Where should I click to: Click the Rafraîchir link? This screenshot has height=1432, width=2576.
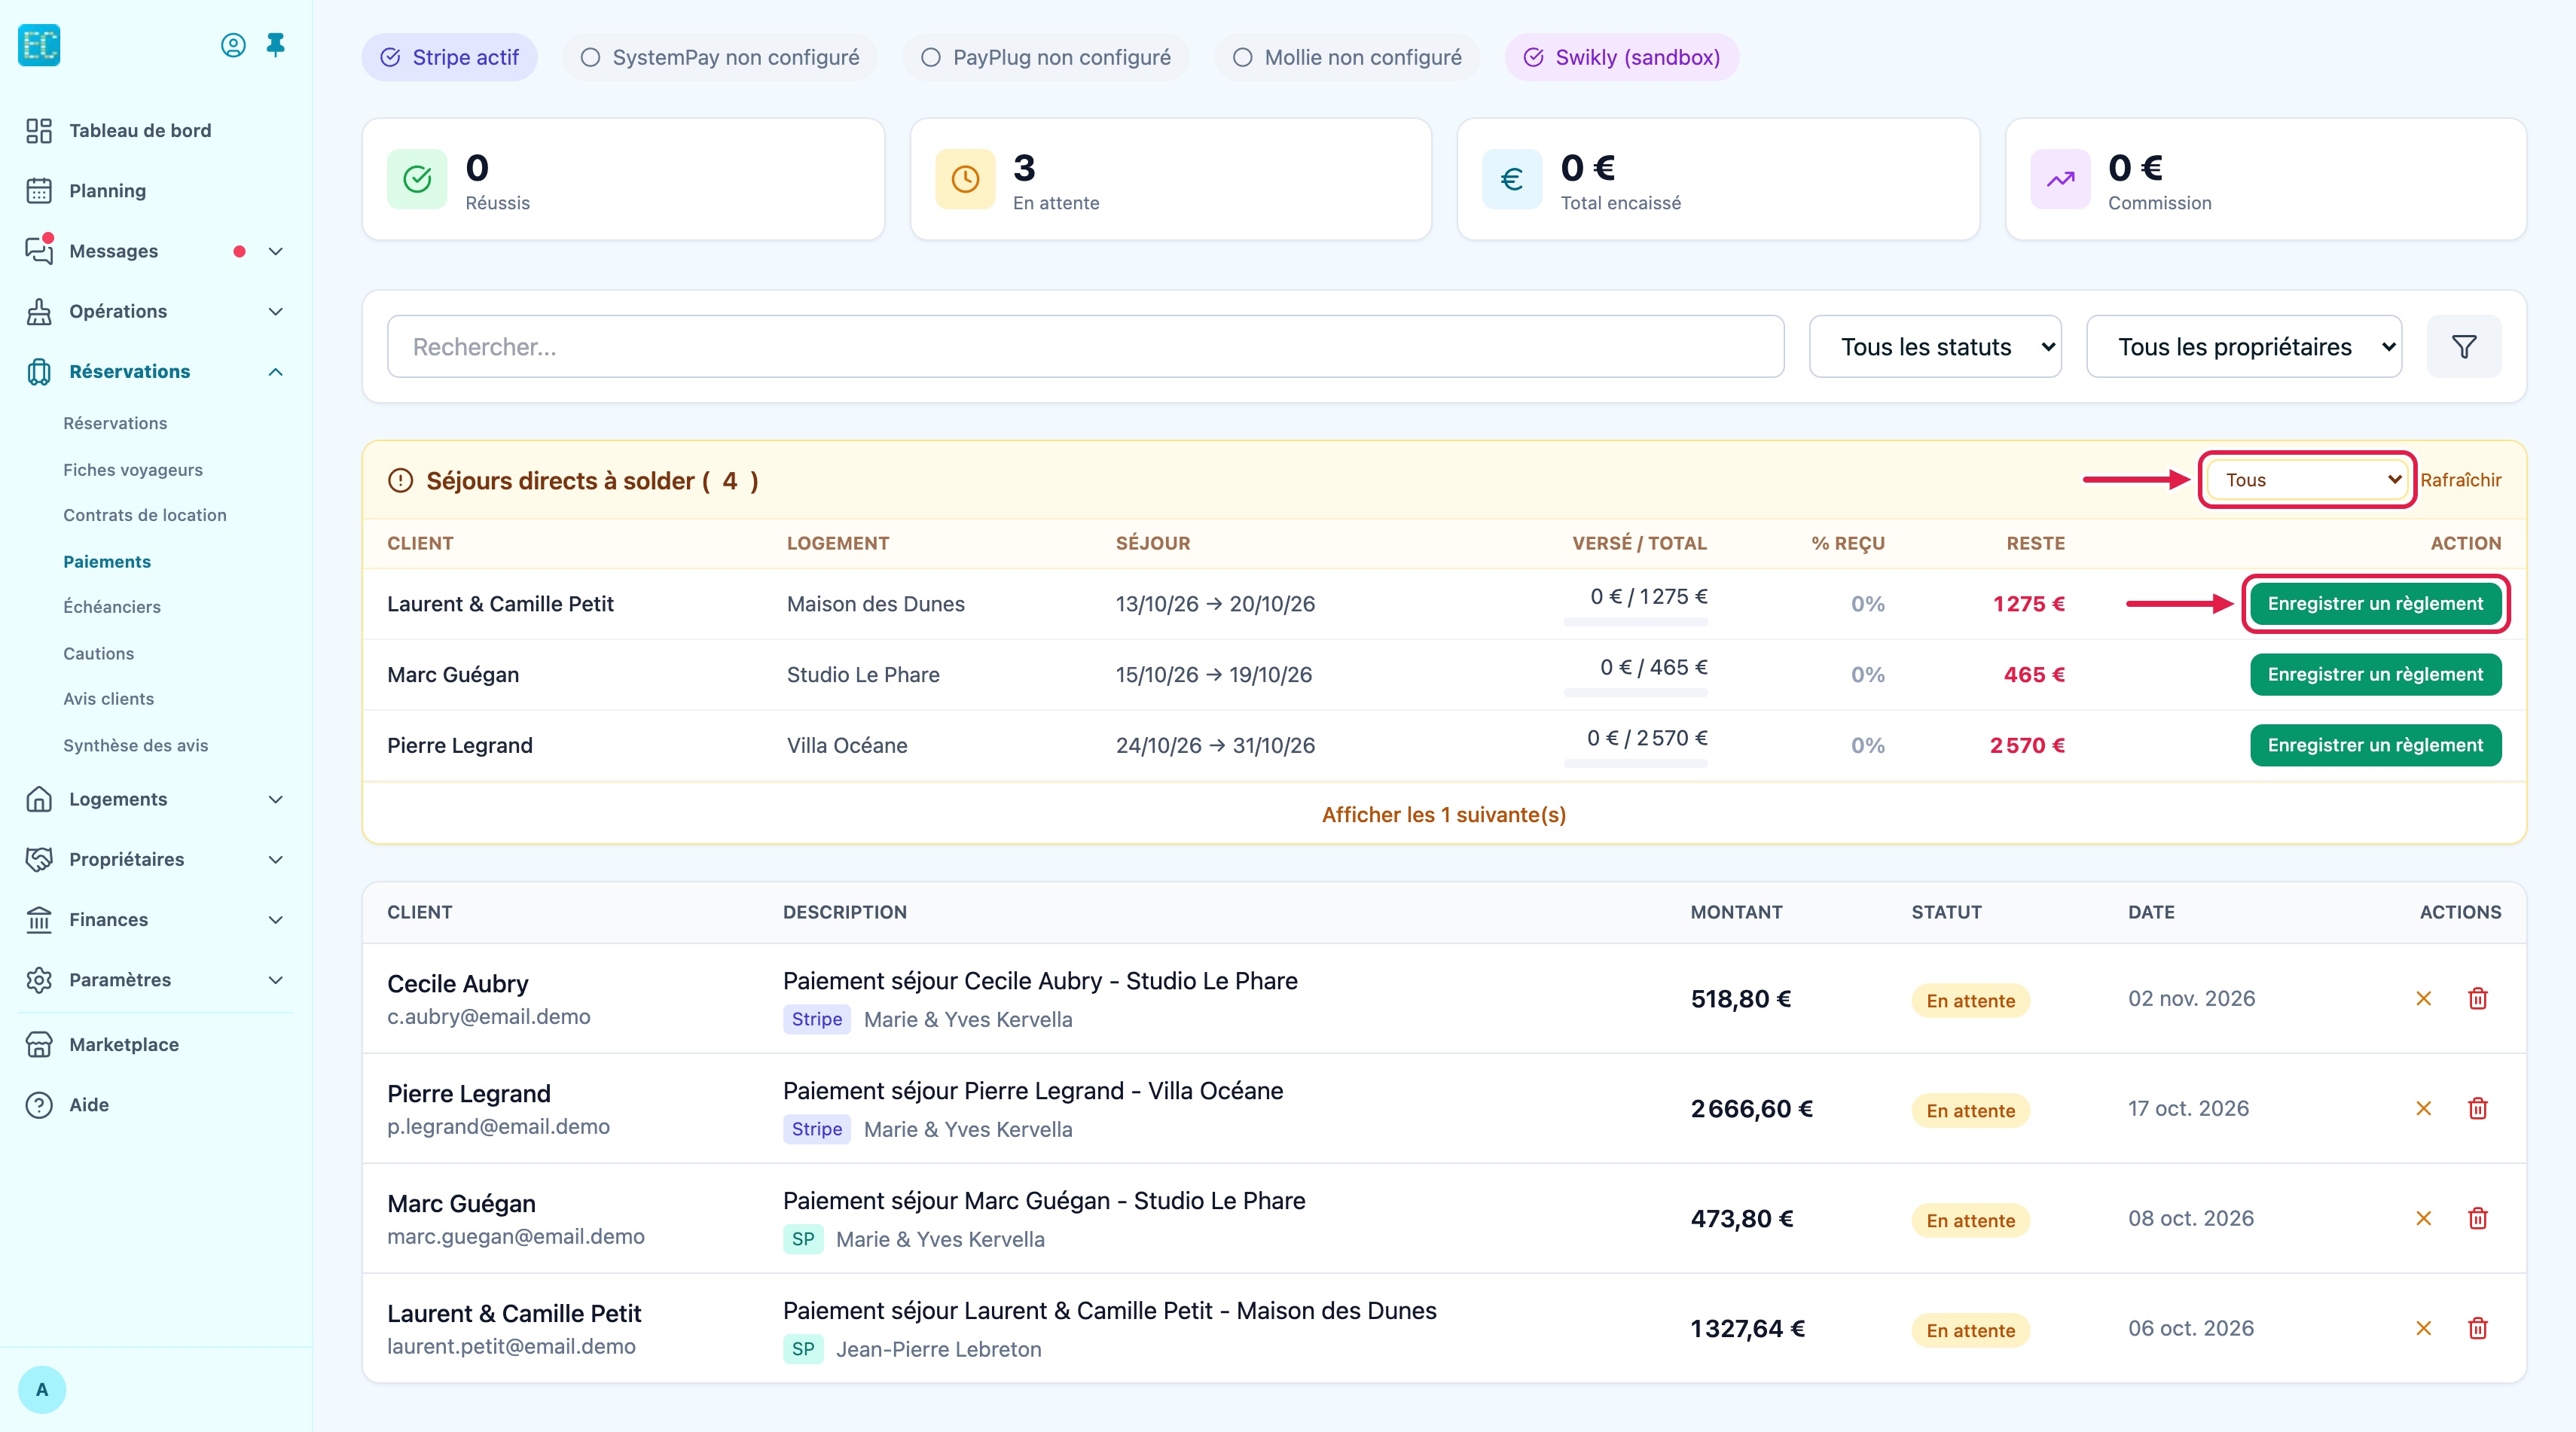coord(2460,480)
